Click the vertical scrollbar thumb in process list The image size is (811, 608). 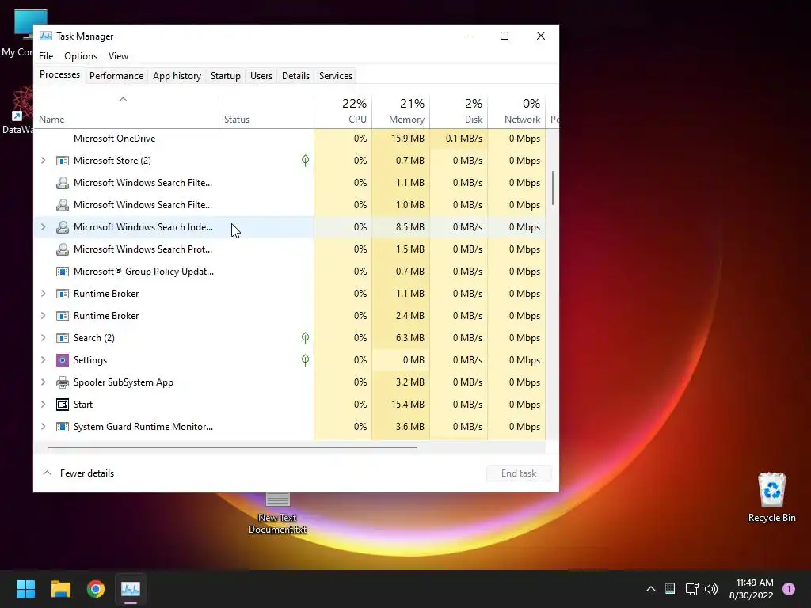pos(552,188)
